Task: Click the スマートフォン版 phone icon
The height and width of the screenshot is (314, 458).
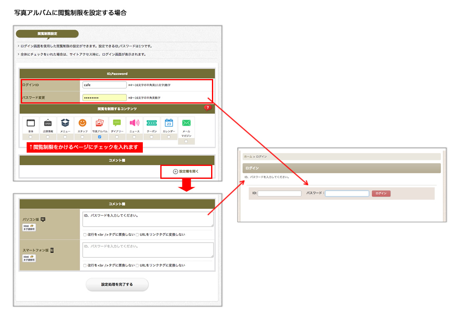Action: [x=52, y=250]
